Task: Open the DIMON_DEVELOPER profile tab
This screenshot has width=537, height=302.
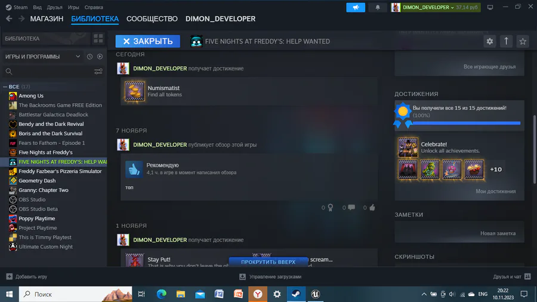Action: point(220,19)
